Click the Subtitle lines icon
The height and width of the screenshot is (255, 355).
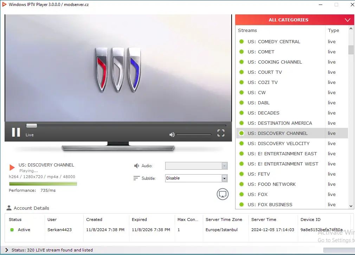136,178
